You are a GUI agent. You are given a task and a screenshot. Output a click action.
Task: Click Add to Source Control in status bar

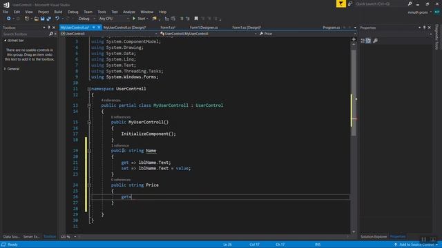pyautogui.click(x=416, y=245)
